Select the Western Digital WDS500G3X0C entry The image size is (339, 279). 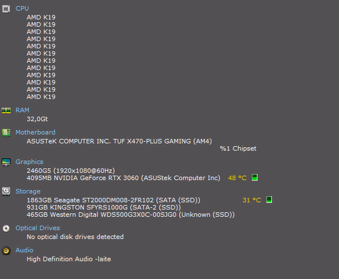pyautogui.click(x=130, y=215)
